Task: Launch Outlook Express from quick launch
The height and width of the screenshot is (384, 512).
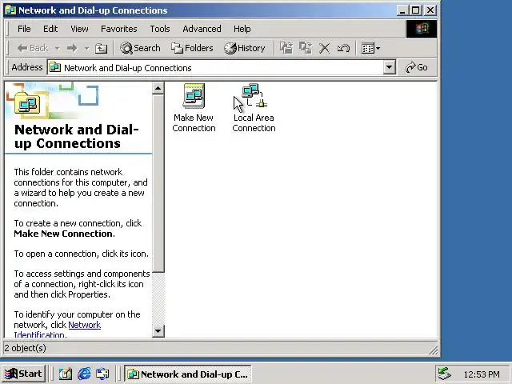Action: pos(102,374)
